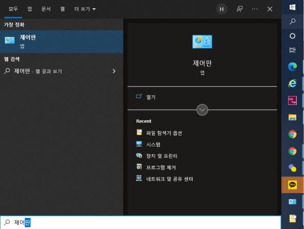Open Task View icon on taskbar
The width and height of the screenshot is (304, 229).
(292, 50)
